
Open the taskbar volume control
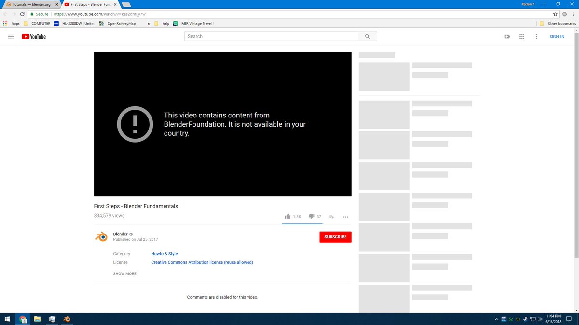tap(540, 319)
